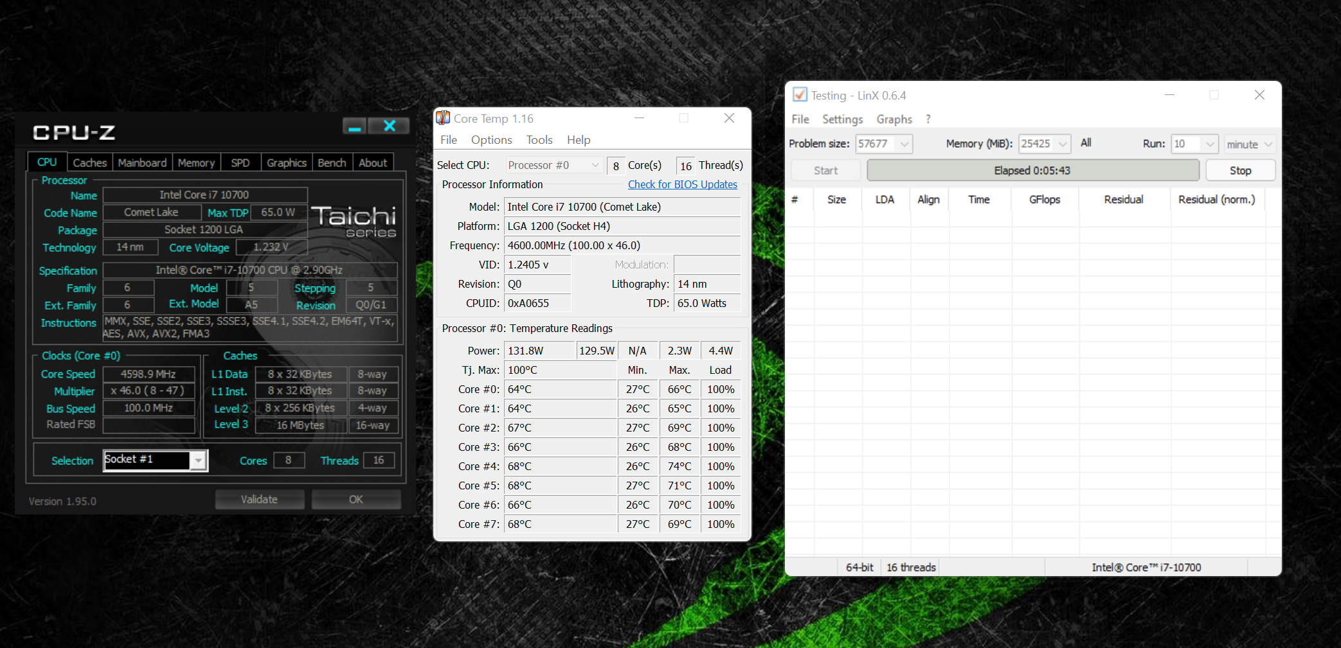
Task: Open the LinX Graphs menu
Action: tap(894, 119)
